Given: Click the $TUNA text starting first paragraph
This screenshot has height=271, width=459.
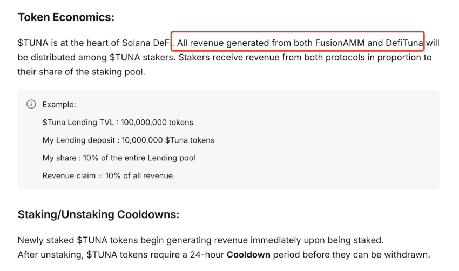Looking at the screenshot, I should [x=33, y=43].
